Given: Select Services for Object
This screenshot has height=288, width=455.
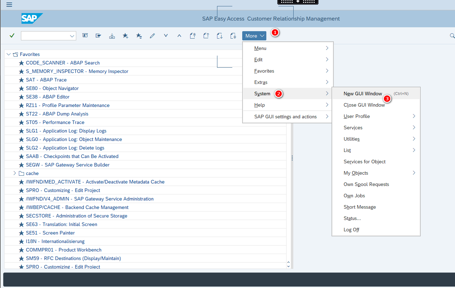Looking at the screenshot, I should (376, 162).
